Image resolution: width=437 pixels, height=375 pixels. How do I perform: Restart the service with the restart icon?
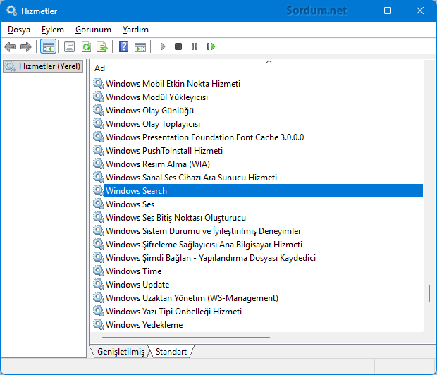pyautogui.click(x=211, y=47)
